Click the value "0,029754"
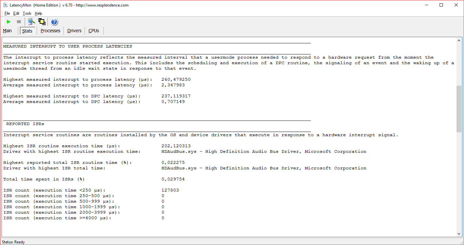 point(173,179)
